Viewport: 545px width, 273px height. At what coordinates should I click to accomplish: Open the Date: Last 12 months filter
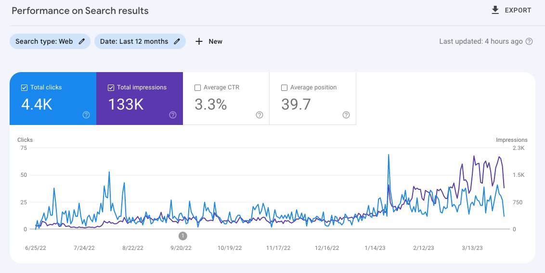pyautogui.click(x=140, y=41)
